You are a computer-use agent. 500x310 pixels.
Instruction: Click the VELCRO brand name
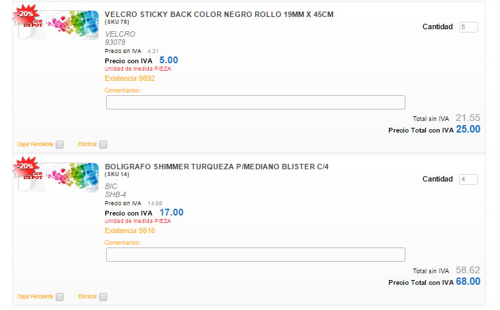point(120,34)
